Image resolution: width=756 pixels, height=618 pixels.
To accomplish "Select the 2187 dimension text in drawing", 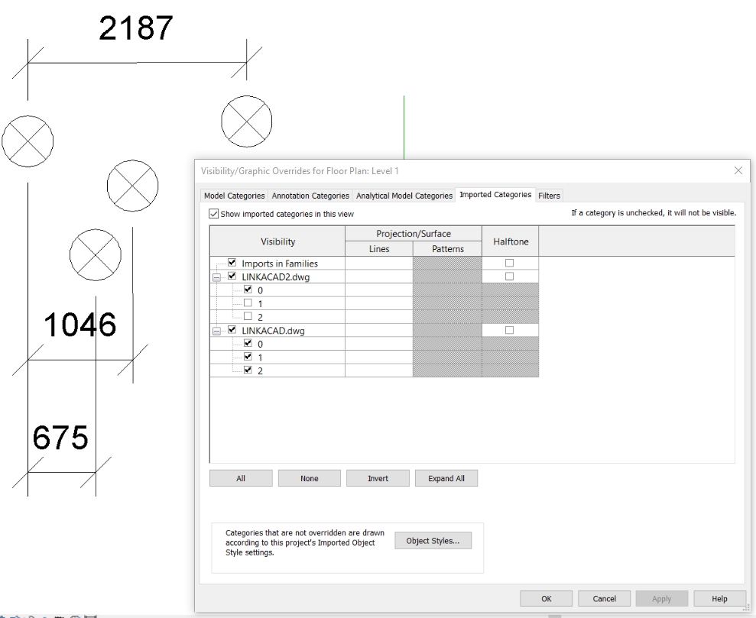I will pyautogui.click(x=136, y=28).
